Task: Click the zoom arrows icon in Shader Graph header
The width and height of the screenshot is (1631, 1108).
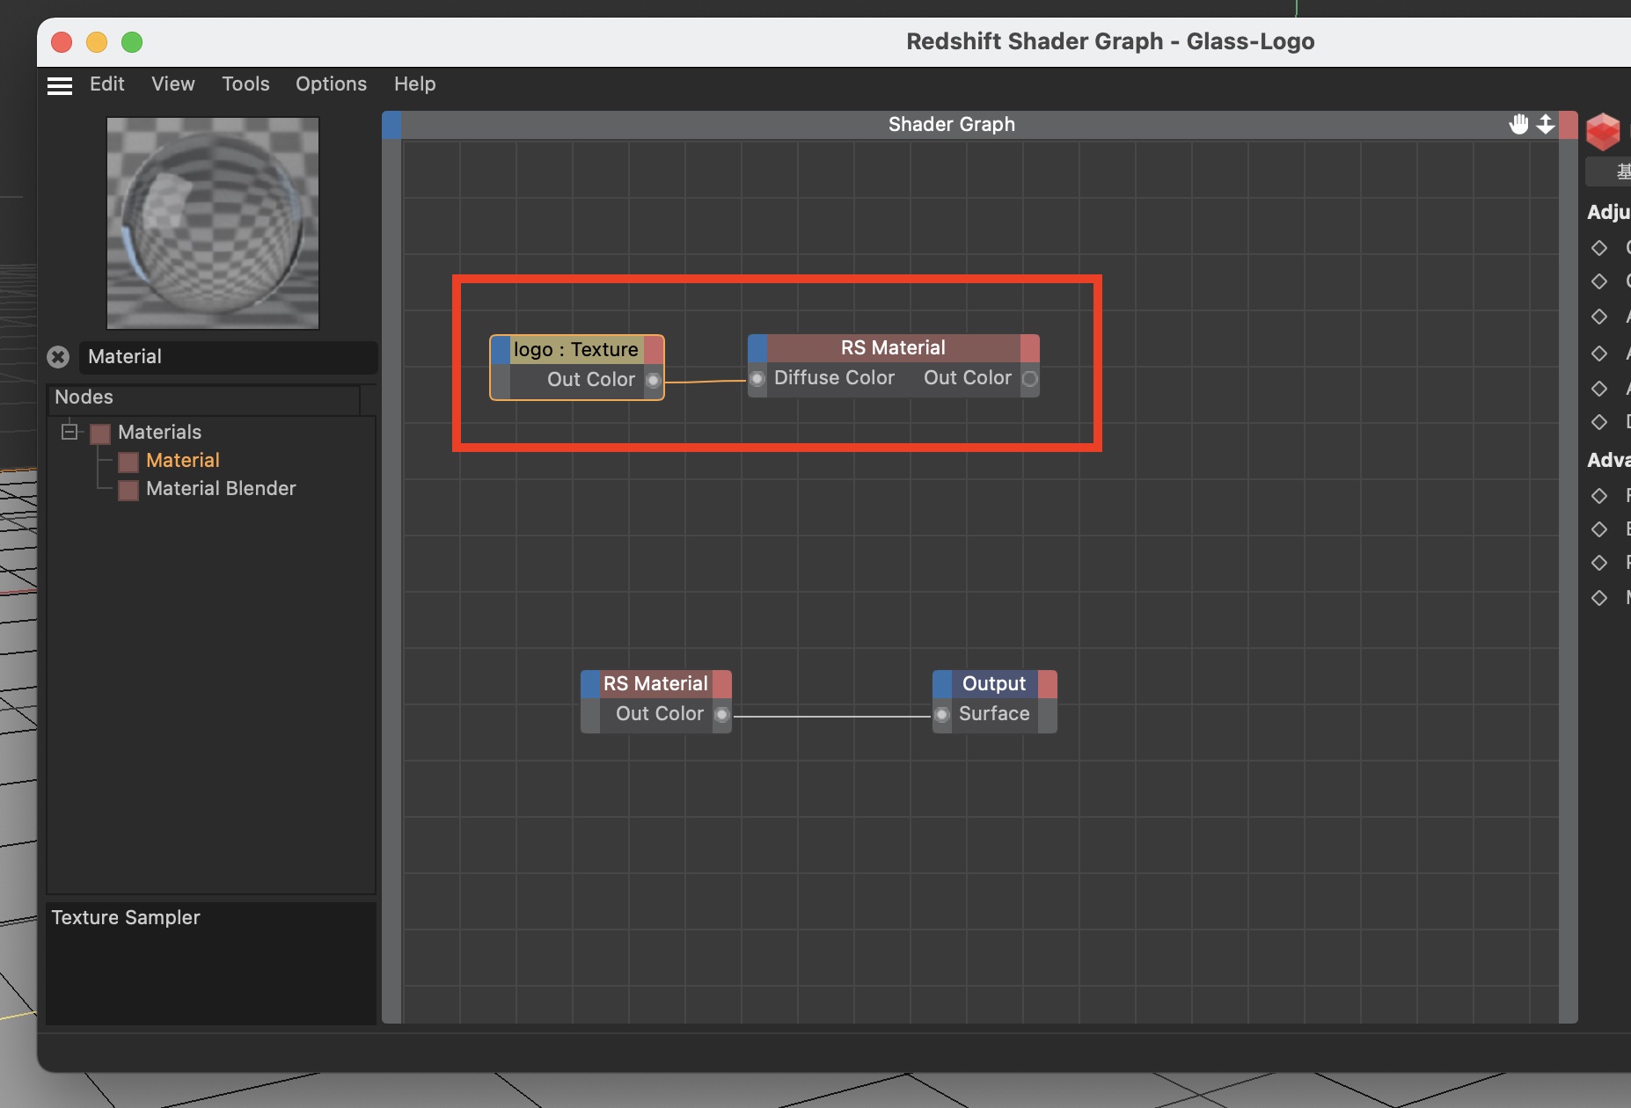Action: pyautogui.click(x=1546, y=124)
